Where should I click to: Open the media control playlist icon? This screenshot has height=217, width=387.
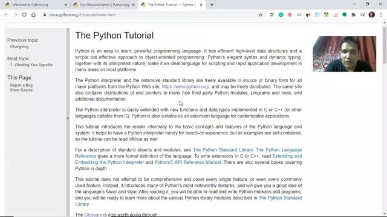(x=362, y=14)
